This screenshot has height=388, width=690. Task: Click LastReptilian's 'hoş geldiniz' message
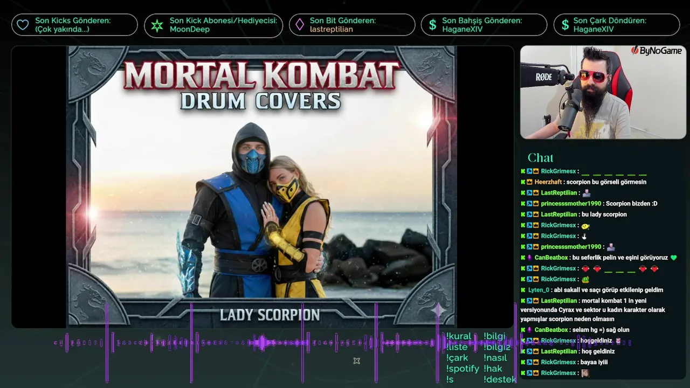pos(598,351)
